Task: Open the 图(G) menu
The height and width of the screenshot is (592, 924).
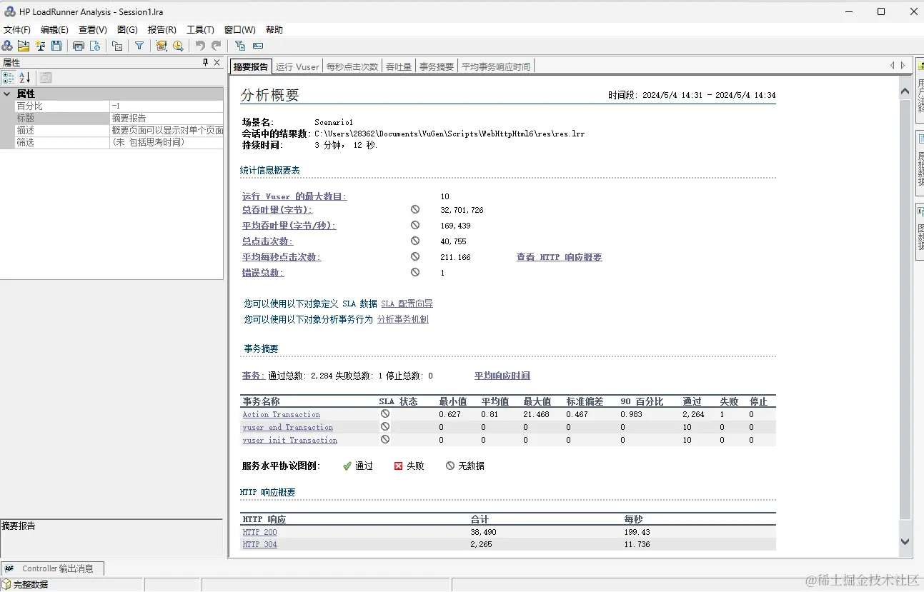Action: pos(126,29)
